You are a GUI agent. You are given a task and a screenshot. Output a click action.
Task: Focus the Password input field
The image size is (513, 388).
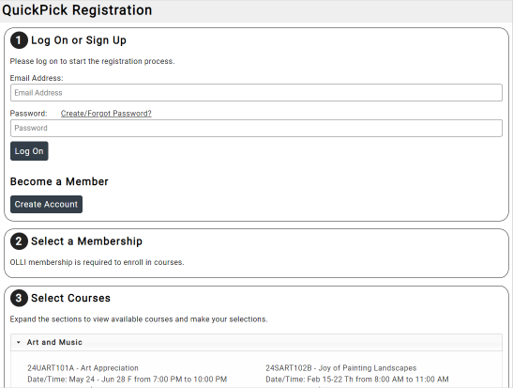coord(256,128)
